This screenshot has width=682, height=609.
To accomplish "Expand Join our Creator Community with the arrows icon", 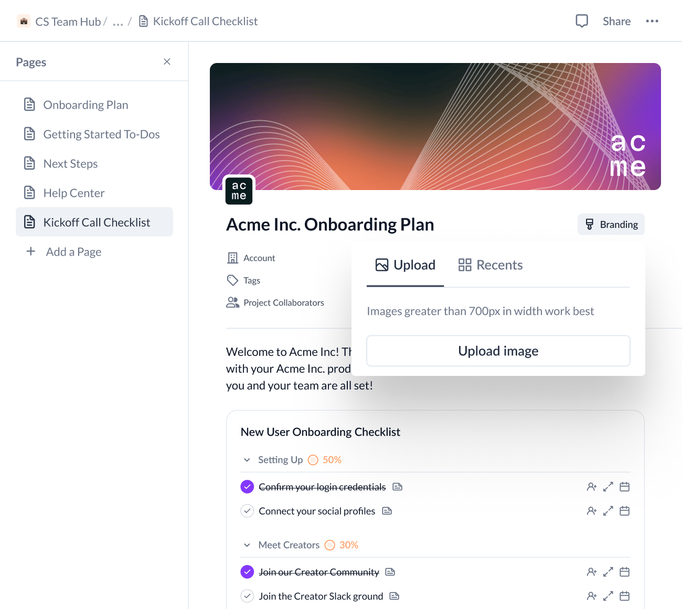I will click(x=608, y=572).
